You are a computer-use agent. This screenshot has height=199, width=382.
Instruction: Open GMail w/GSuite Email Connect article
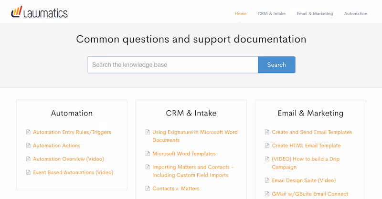click(x=310, y=194)
